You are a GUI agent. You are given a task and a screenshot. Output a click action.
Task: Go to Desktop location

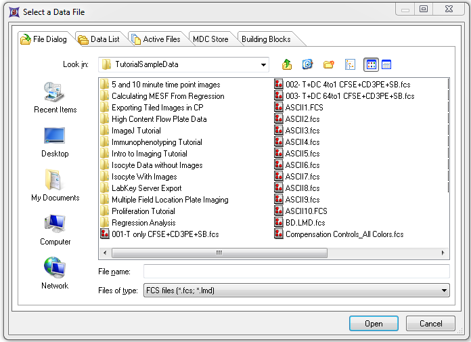pyautogui.click(x=55, y=142)
